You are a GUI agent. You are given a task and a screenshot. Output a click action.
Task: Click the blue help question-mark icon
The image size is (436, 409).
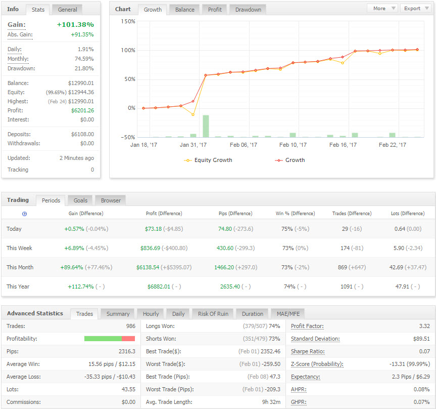pos(24,214)
